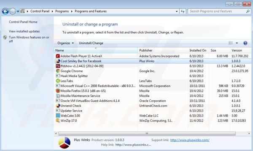The height and width of the screenshot is (151, 253).
Task: Sort list by Version column header
Action: point(241,50)
